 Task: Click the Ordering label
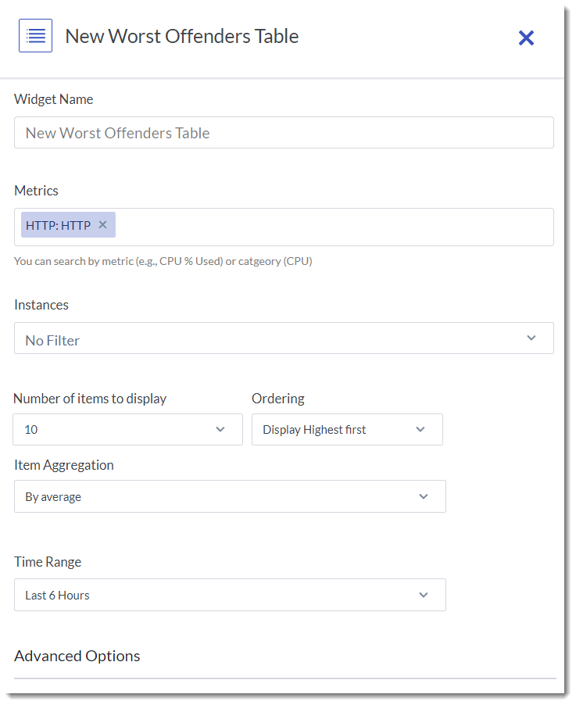pyautogui.click(x=277, y=399)
